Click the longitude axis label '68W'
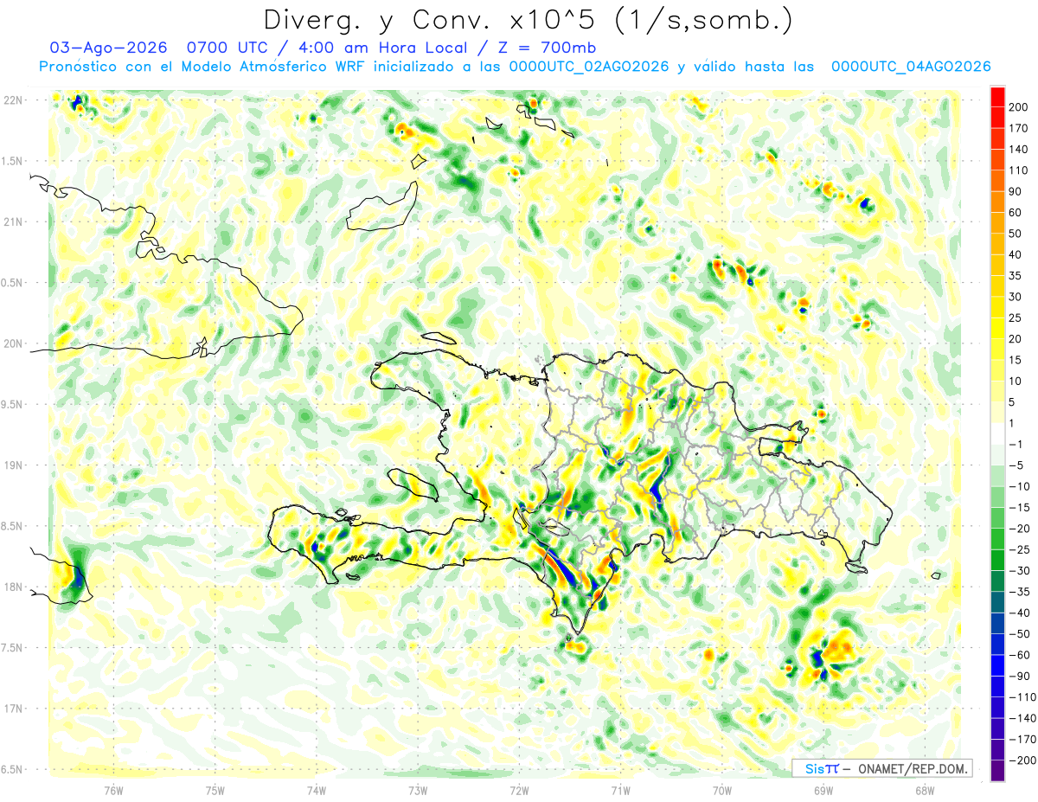This screenshot has width=1038, height=802. coord(925,791)
